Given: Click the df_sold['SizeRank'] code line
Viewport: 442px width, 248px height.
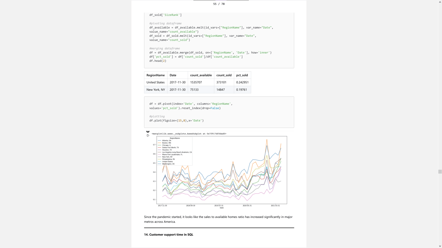Looking at the screenshot, I should tap(165, 15).
